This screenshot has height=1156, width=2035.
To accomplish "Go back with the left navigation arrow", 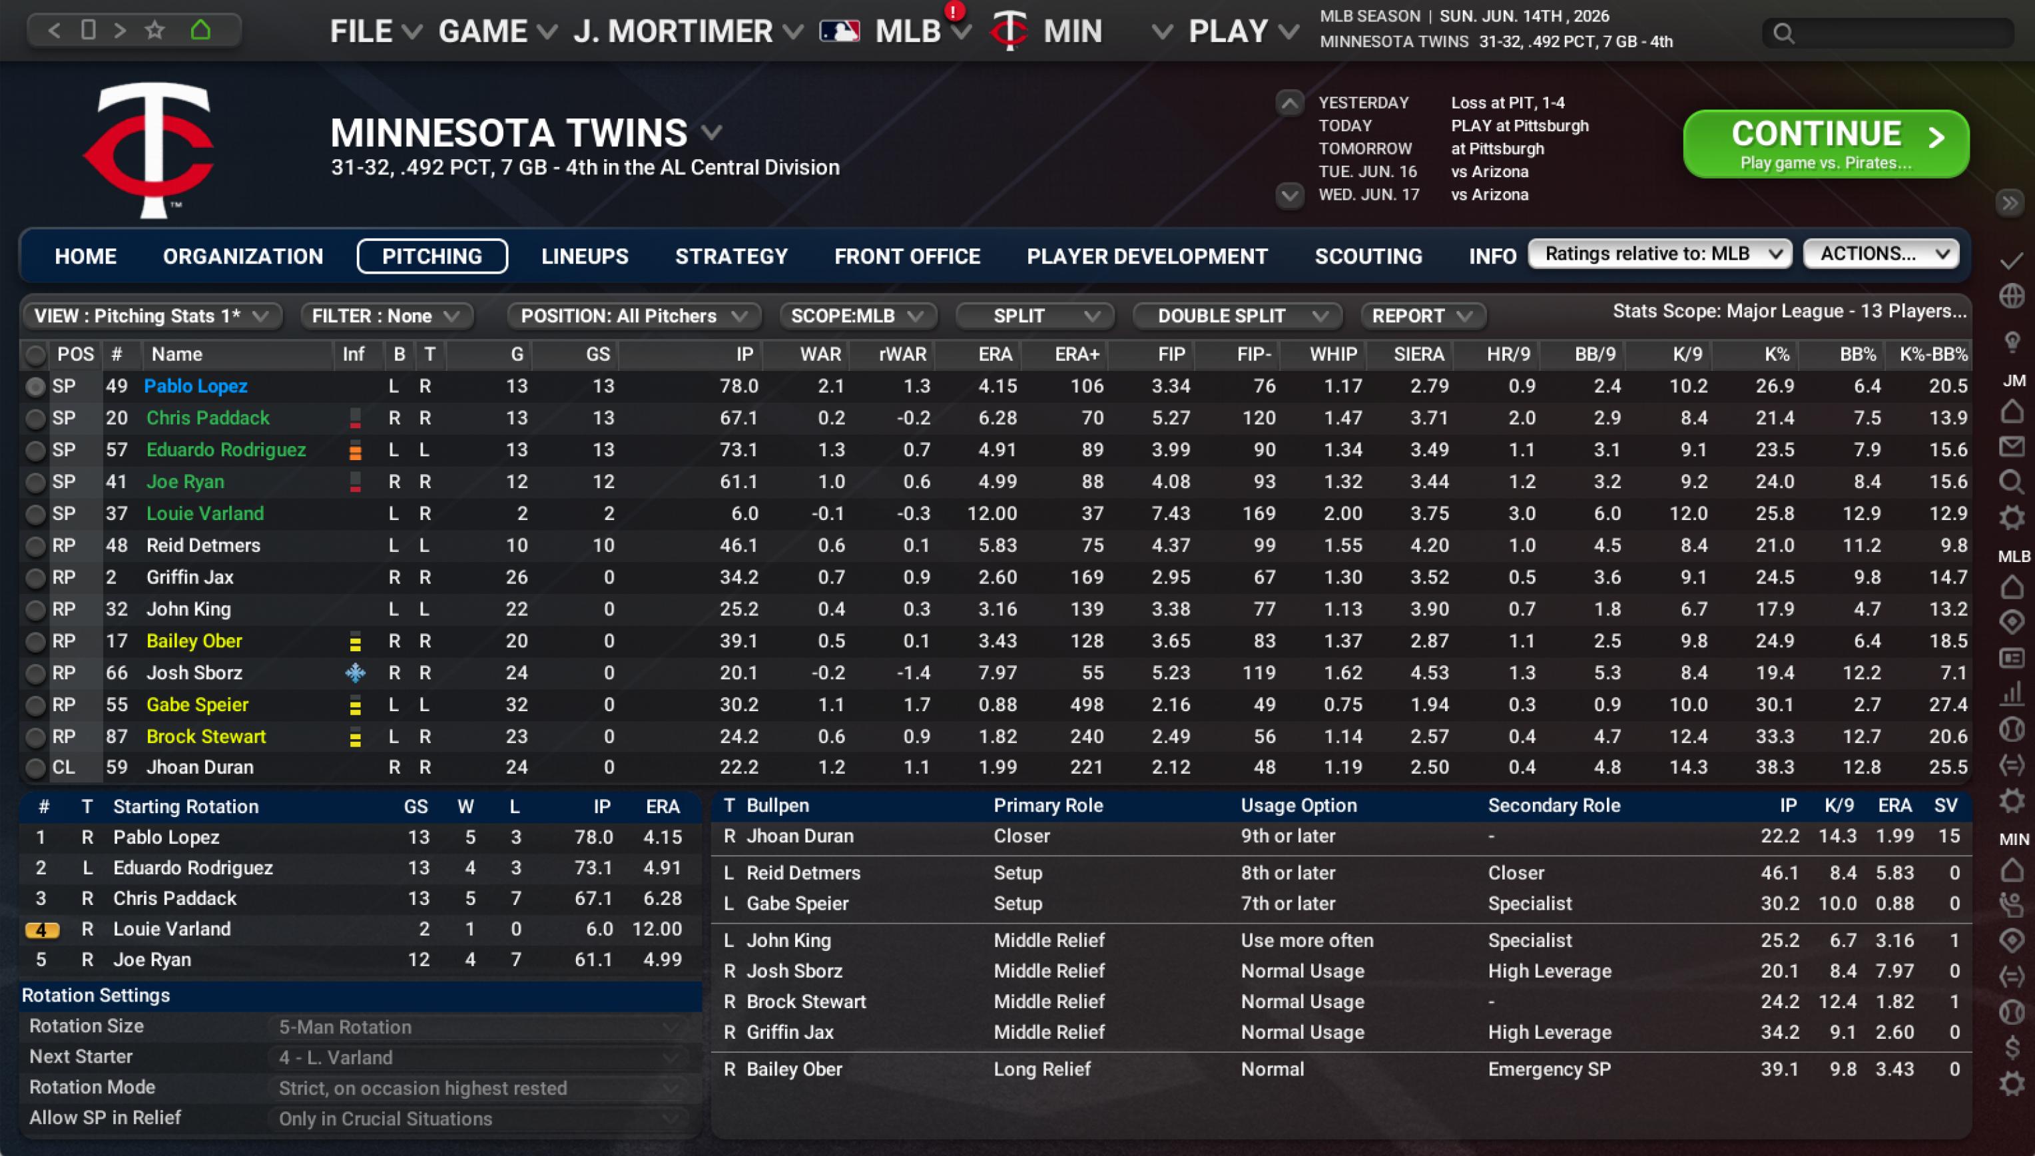I will tap(54, 31).
